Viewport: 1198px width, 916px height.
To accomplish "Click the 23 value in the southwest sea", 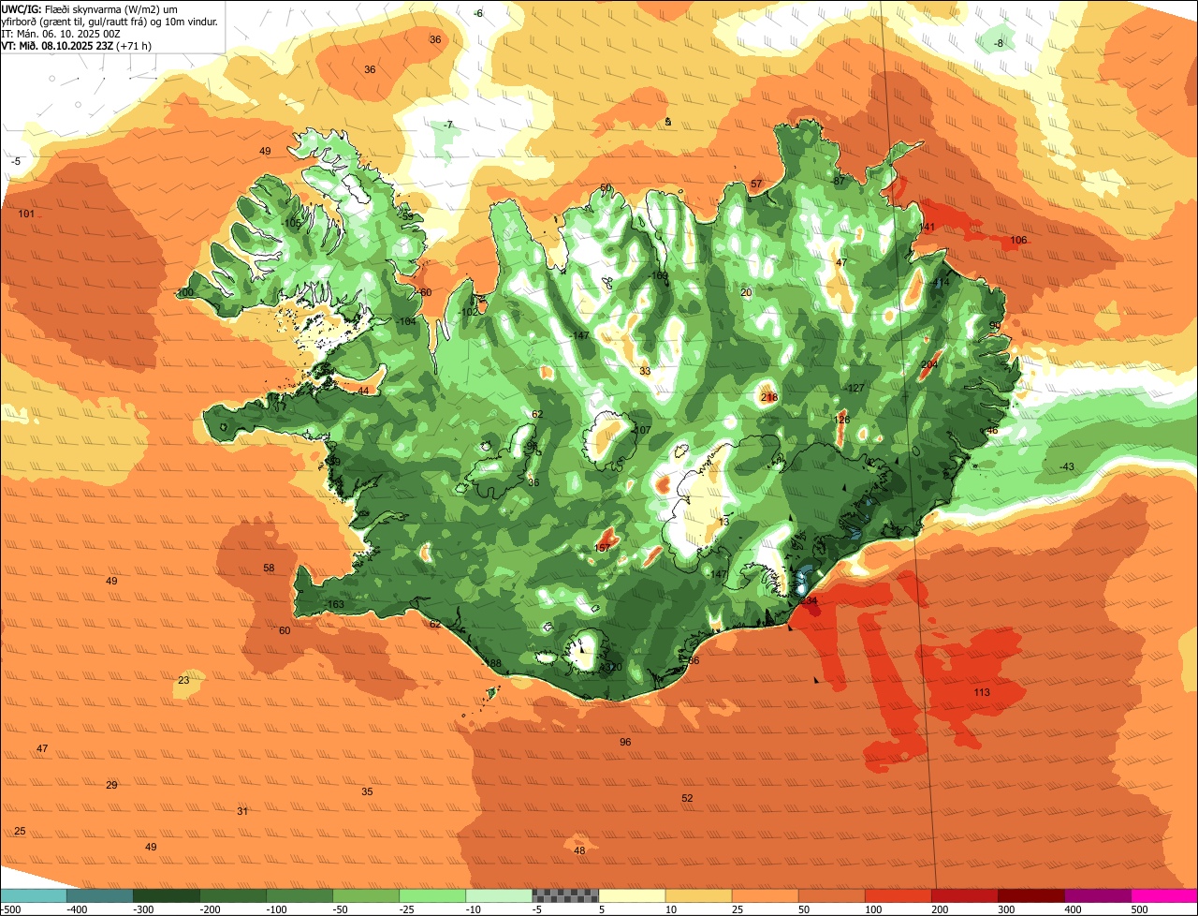I will coord(183,681).
